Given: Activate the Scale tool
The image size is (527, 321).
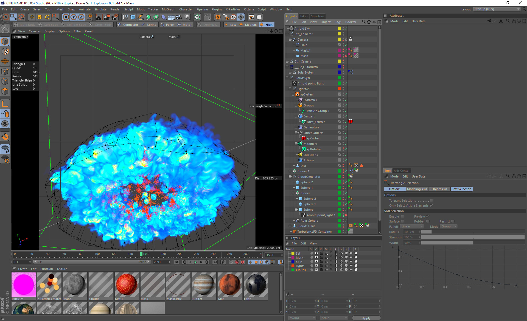Looking at the screenshot, I should point(40,17).
